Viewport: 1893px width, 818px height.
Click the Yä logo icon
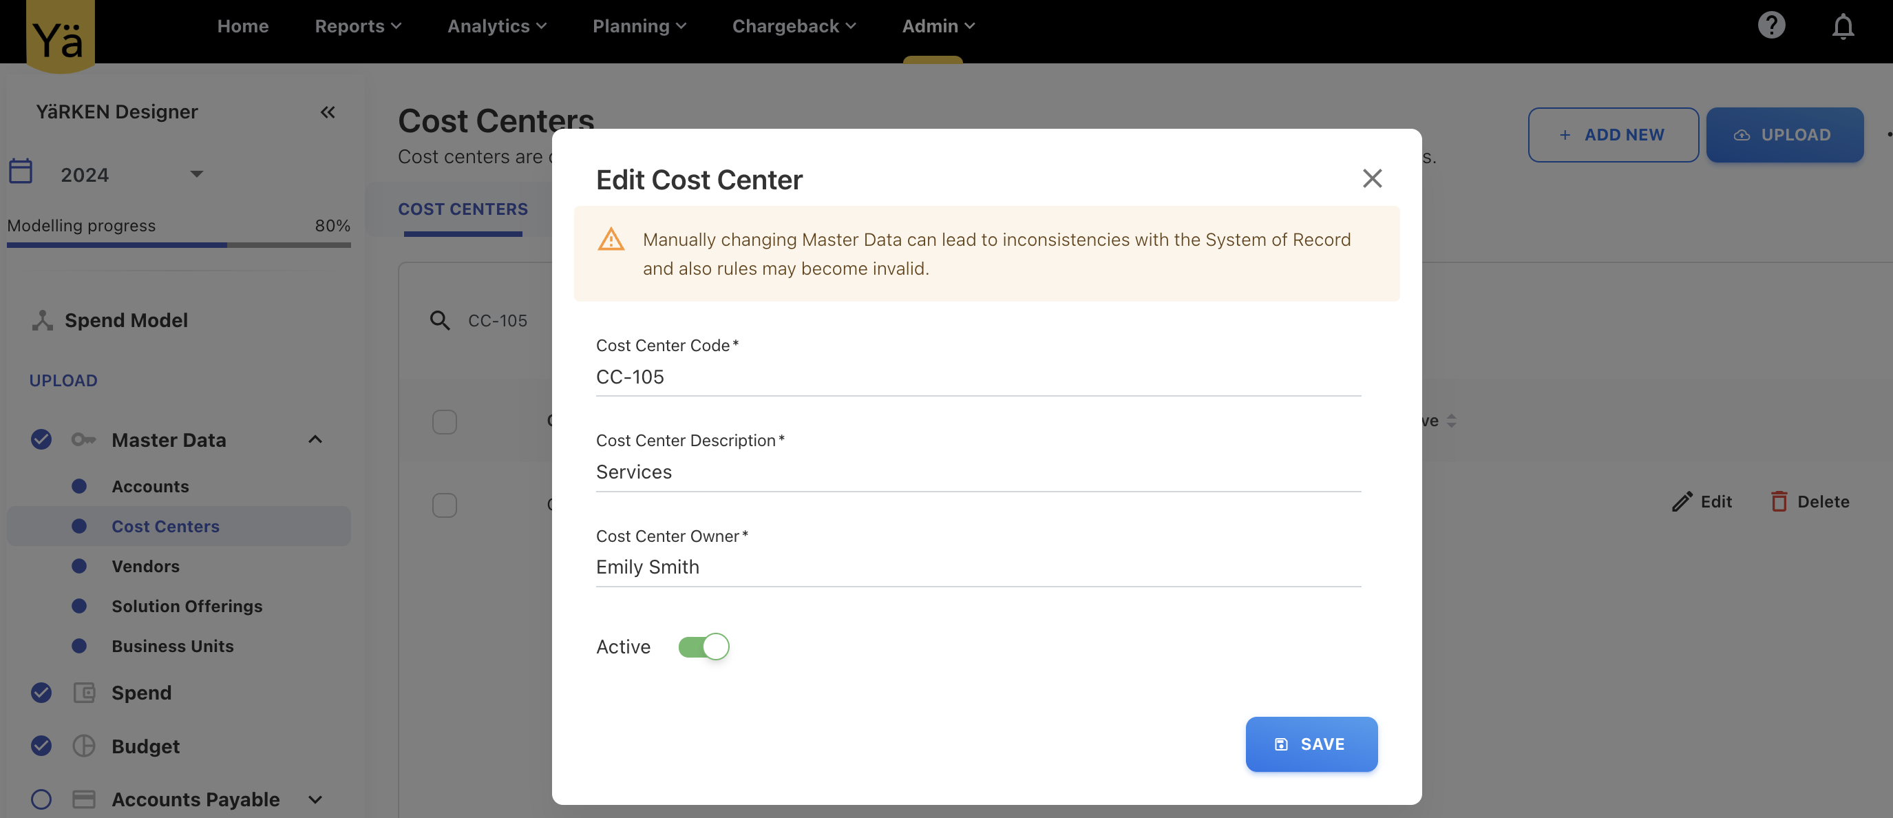59,36
